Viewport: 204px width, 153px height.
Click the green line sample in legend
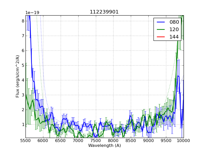tap(161, 30)
